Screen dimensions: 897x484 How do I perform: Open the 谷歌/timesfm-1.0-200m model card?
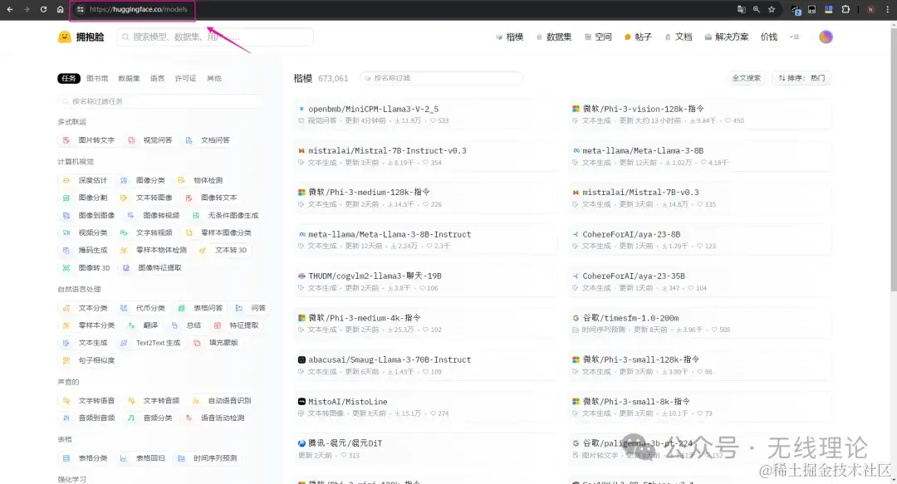click(x=699, y=323)
